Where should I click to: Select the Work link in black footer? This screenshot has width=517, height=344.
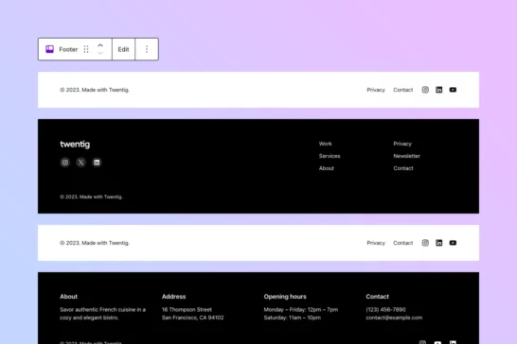click(326, 144)
